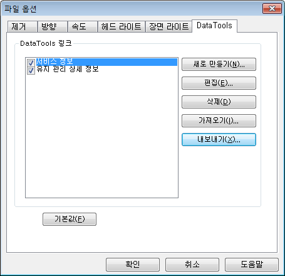
Task: Select the 속도 tab
Action: [x=83, y=26]
